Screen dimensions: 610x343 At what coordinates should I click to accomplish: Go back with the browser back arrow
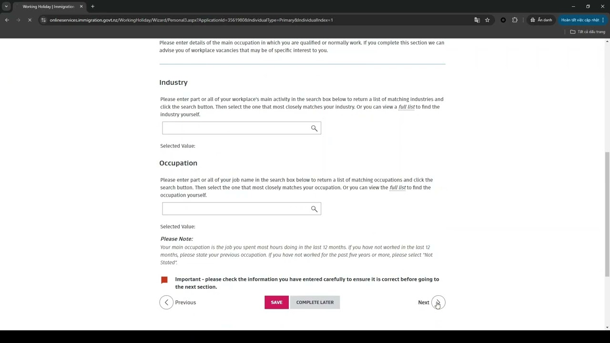click(x=7, y=20)
